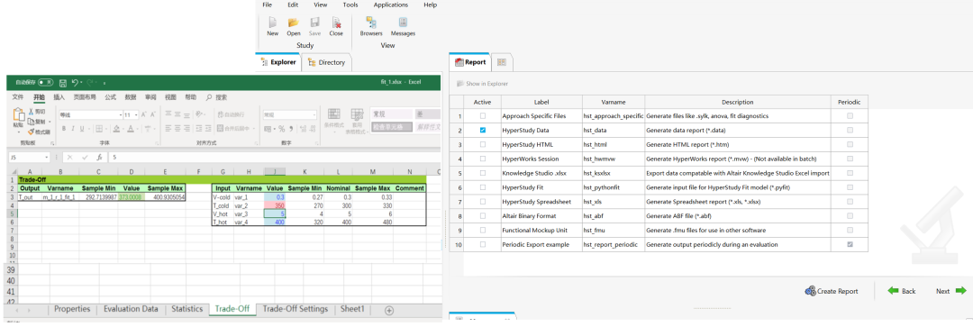The image size is (973, 327).
Task: Open the font group dialog launcher
Action: (x=156, y=143)
